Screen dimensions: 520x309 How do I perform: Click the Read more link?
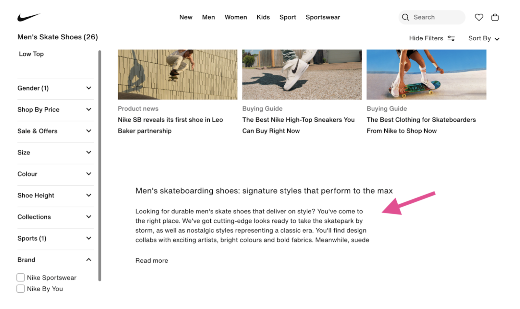coord(152,260)
